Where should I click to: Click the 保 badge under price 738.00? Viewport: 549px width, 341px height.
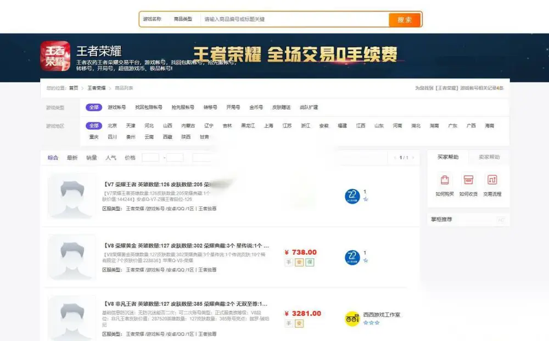click(310, 262)
